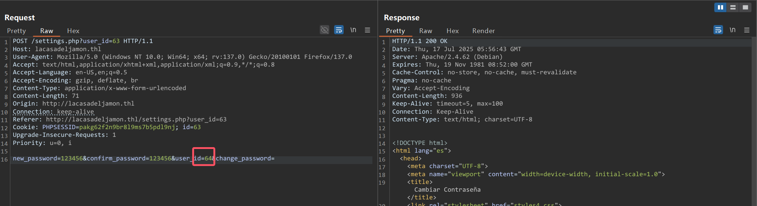Click the Cambiar Contraseña title text

[x=447, y=190]
